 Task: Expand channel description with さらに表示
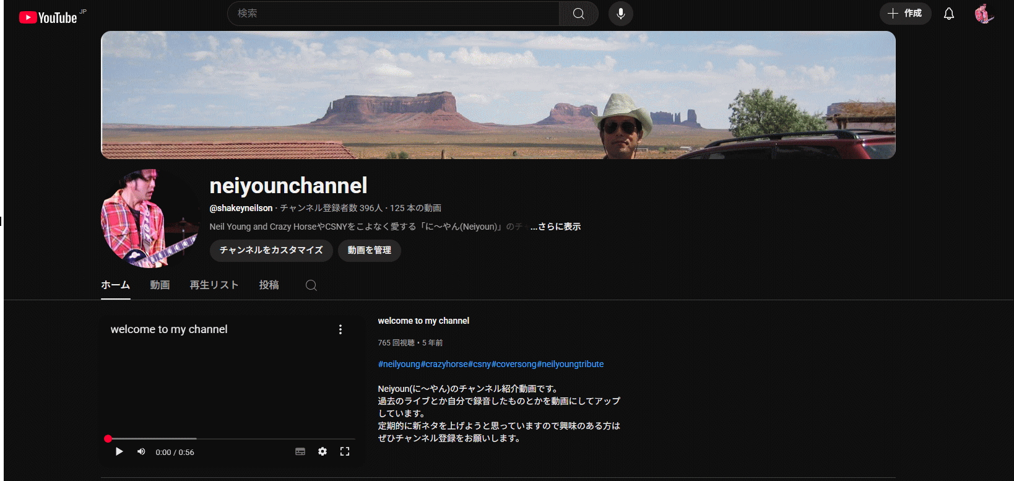(x=555, y=227)
